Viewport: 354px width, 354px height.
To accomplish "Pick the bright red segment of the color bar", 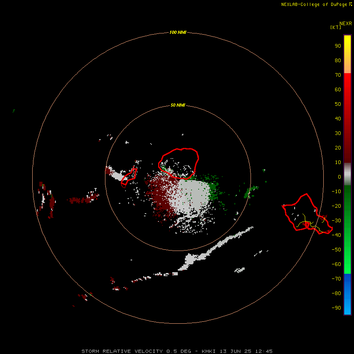I will 347,118.
